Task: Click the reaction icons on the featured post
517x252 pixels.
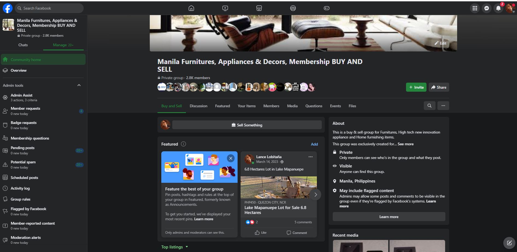Action: [x=250, y=222]
